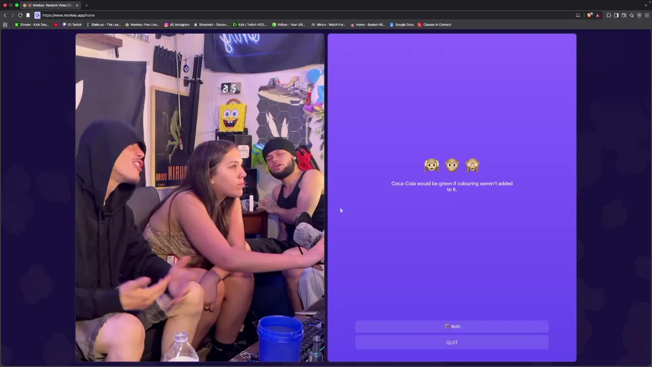Open the Home - Bunker Hill bookmark
This screenshot has width=652, height=367.
[367, 24]
